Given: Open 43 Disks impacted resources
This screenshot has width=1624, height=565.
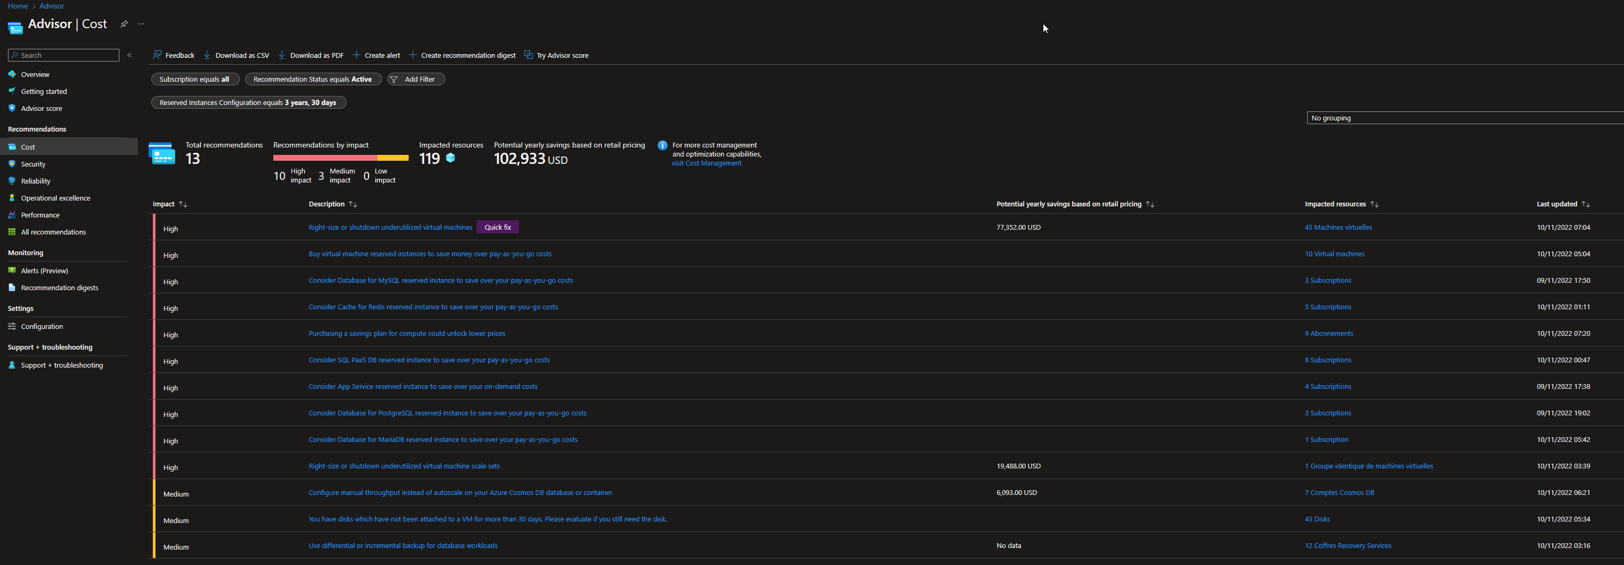Looking at the screenshot, I should (1318, 519).
